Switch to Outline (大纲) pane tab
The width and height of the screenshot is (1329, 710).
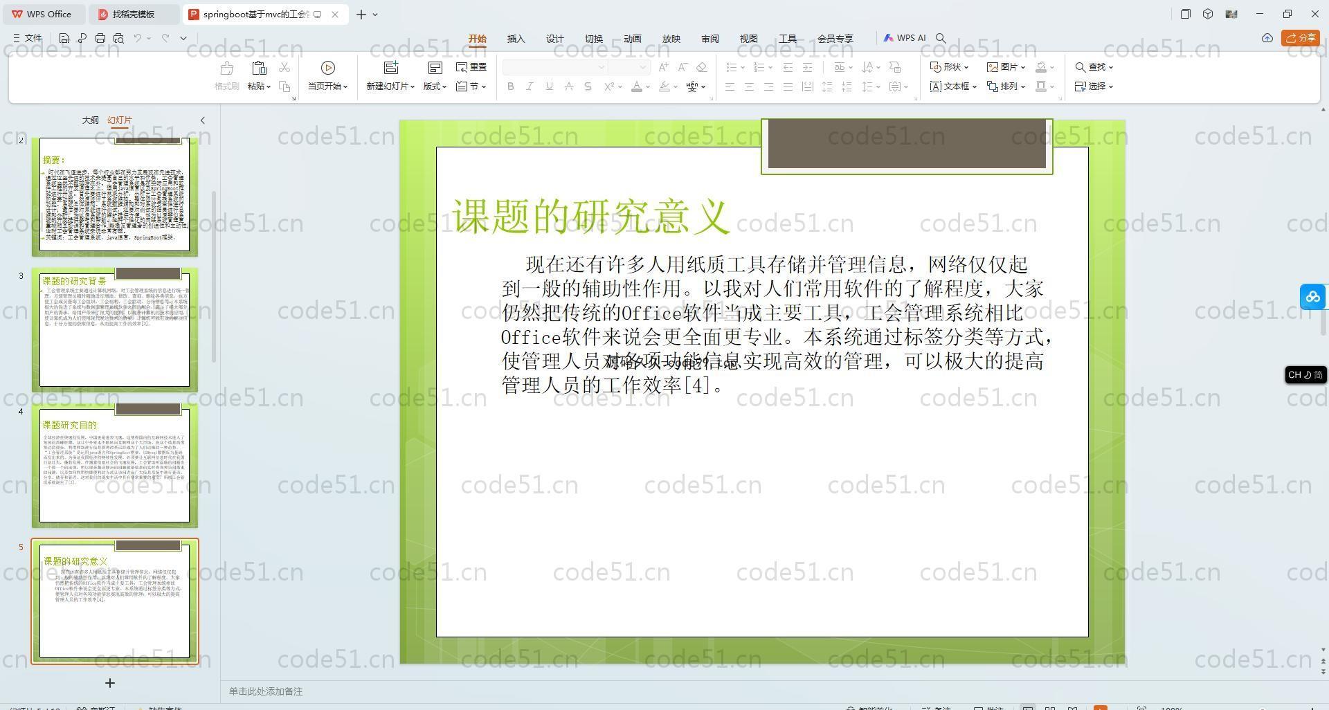(91, 120)
